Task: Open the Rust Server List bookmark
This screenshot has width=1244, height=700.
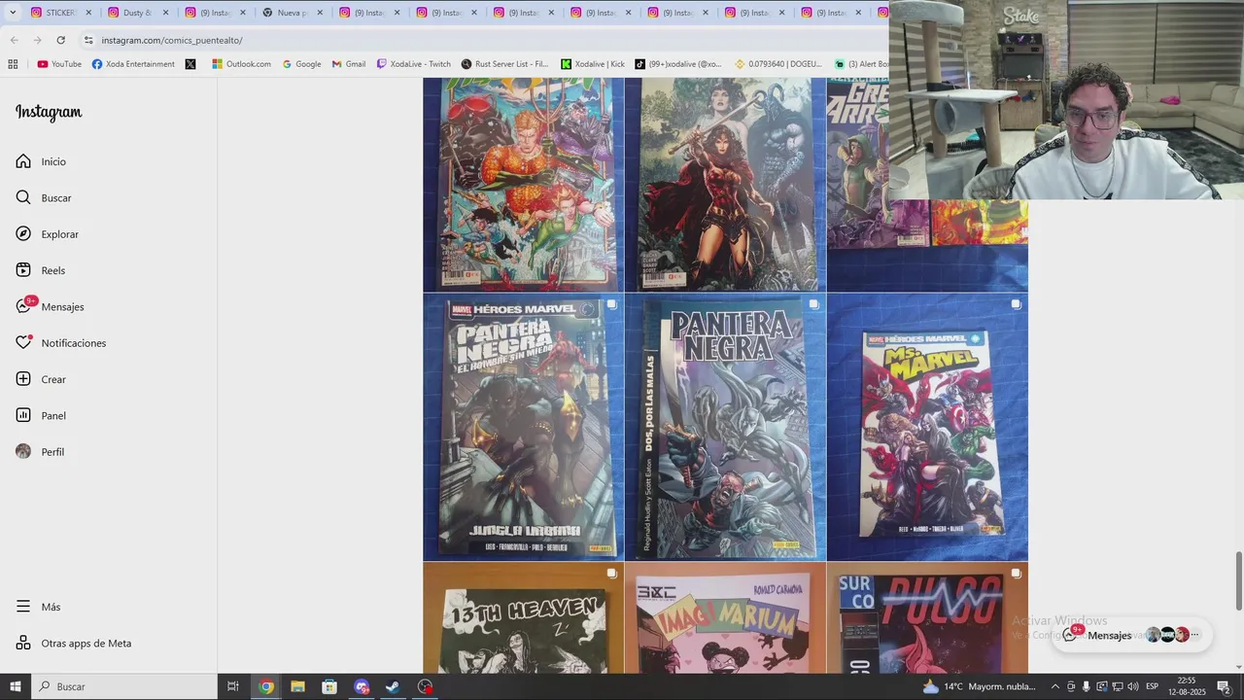Action: pyautogui.click(x=504, y=64)
